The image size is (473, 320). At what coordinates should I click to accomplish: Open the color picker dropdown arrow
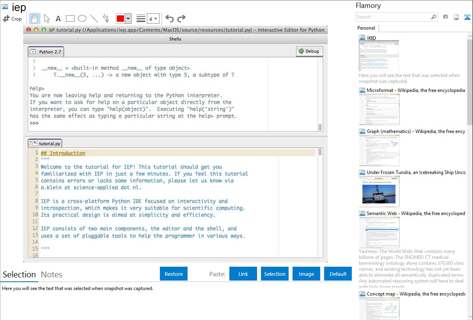(x=128, y=19)
